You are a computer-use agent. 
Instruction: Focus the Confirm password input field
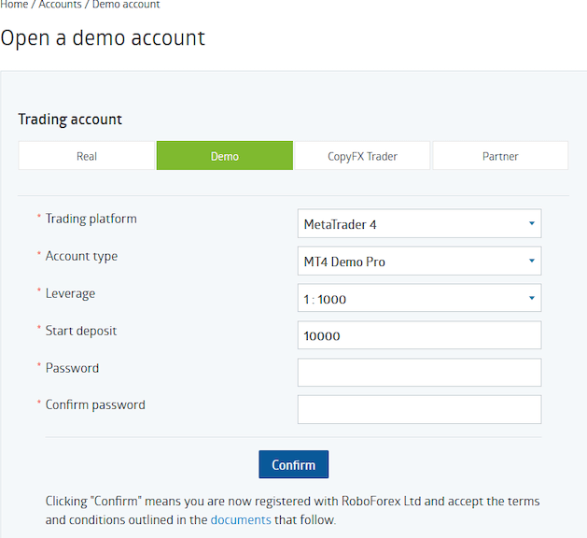coord(419,409)
